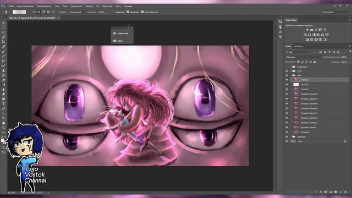Toggle the Дизеринг checkbox
The image size is (352, 198).
tap(128, 12)
